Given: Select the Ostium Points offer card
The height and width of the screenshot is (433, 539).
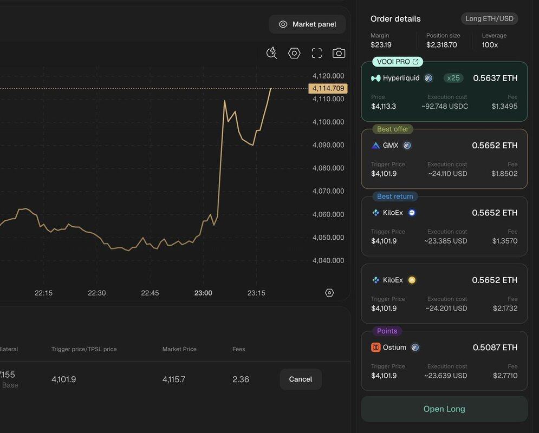Looking at the screenshot, I should click(444, 361).
